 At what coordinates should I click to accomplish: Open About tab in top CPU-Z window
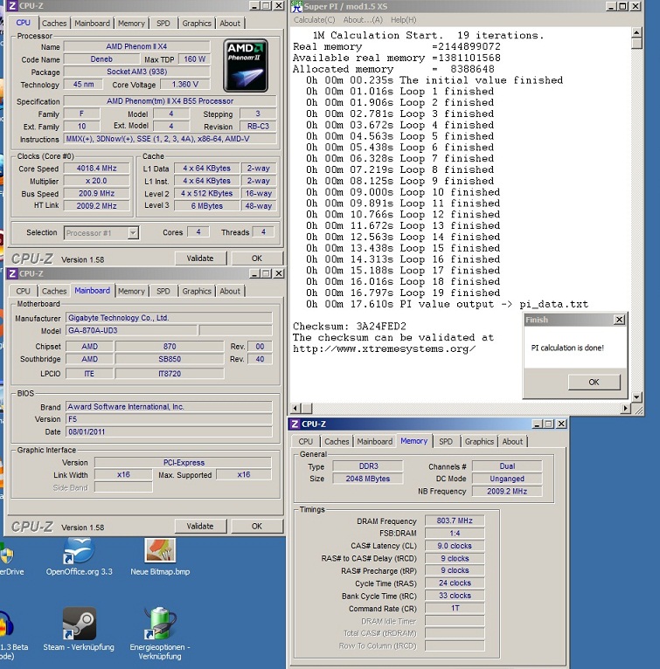coord(230,24)
